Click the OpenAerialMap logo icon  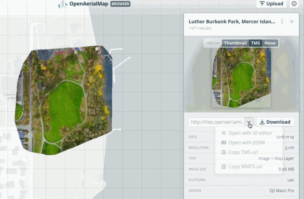[x=63, y=4]
